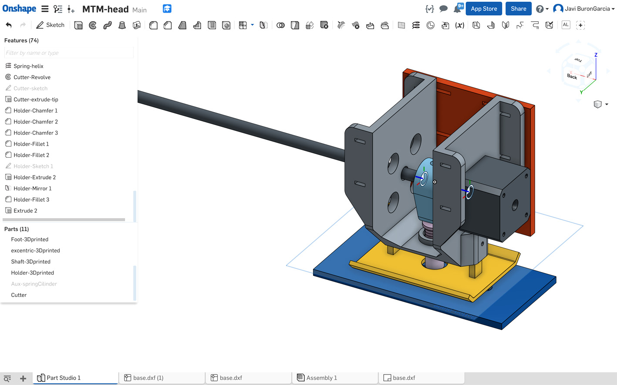Select the Sweep tool
The height and width of the screenshot is (385, 617).
pyautogui.click(x=108, y=25)
